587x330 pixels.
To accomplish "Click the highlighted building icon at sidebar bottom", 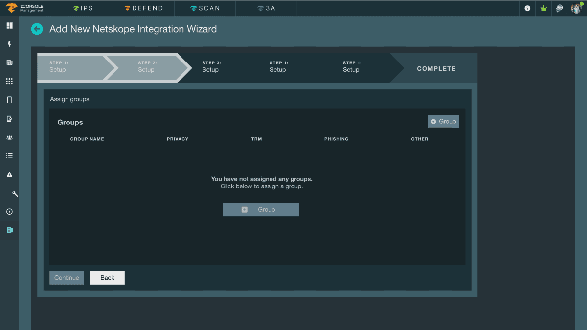I will [9, 230].
